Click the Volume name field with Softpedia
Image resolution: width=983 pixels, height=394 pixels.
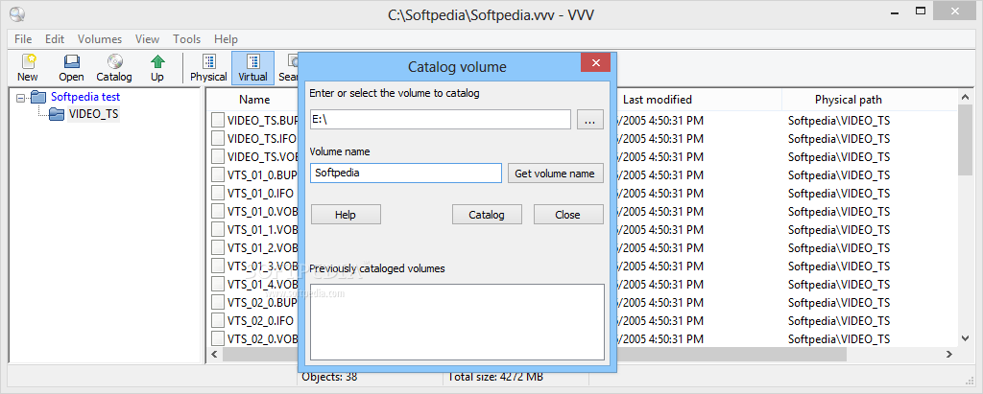point(406,173)
